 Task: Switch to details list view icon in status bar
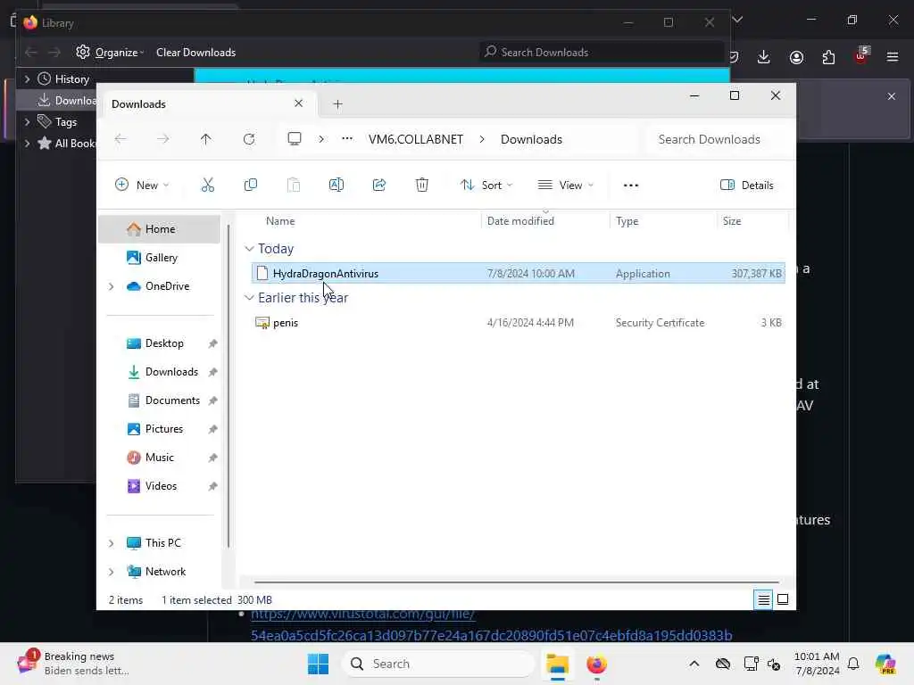coord(764,600)
